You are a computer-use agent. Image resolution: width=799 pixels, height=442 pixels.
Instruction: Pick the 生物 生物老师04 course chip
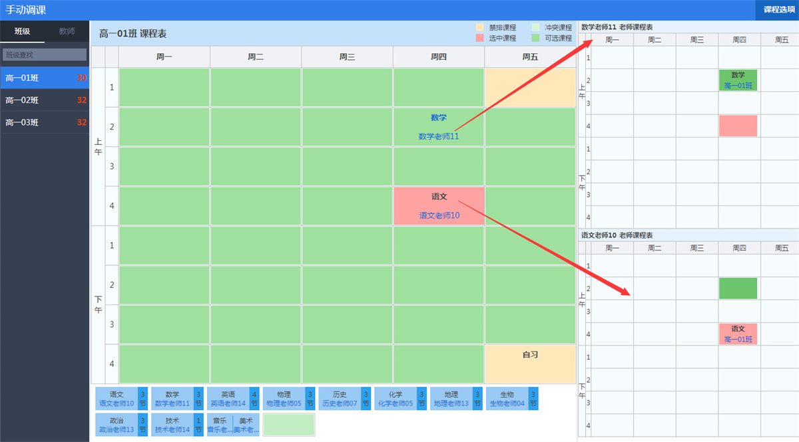(507, 399)
